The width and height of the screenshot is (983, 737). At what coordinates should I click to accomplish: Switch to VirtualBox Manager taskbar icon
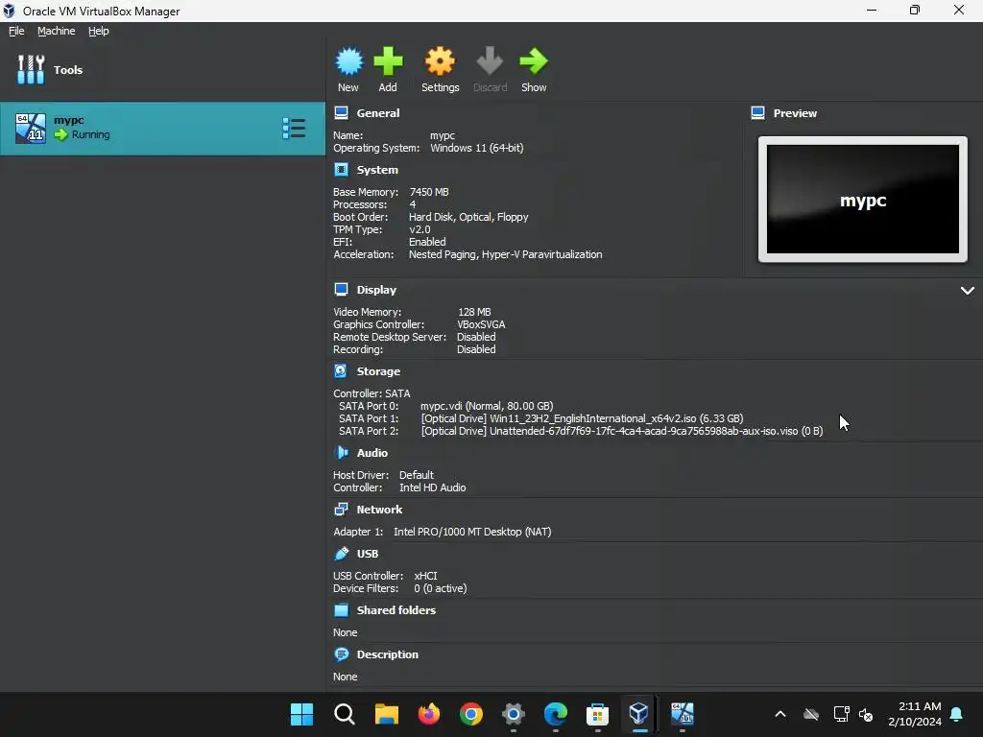(638, 714)
